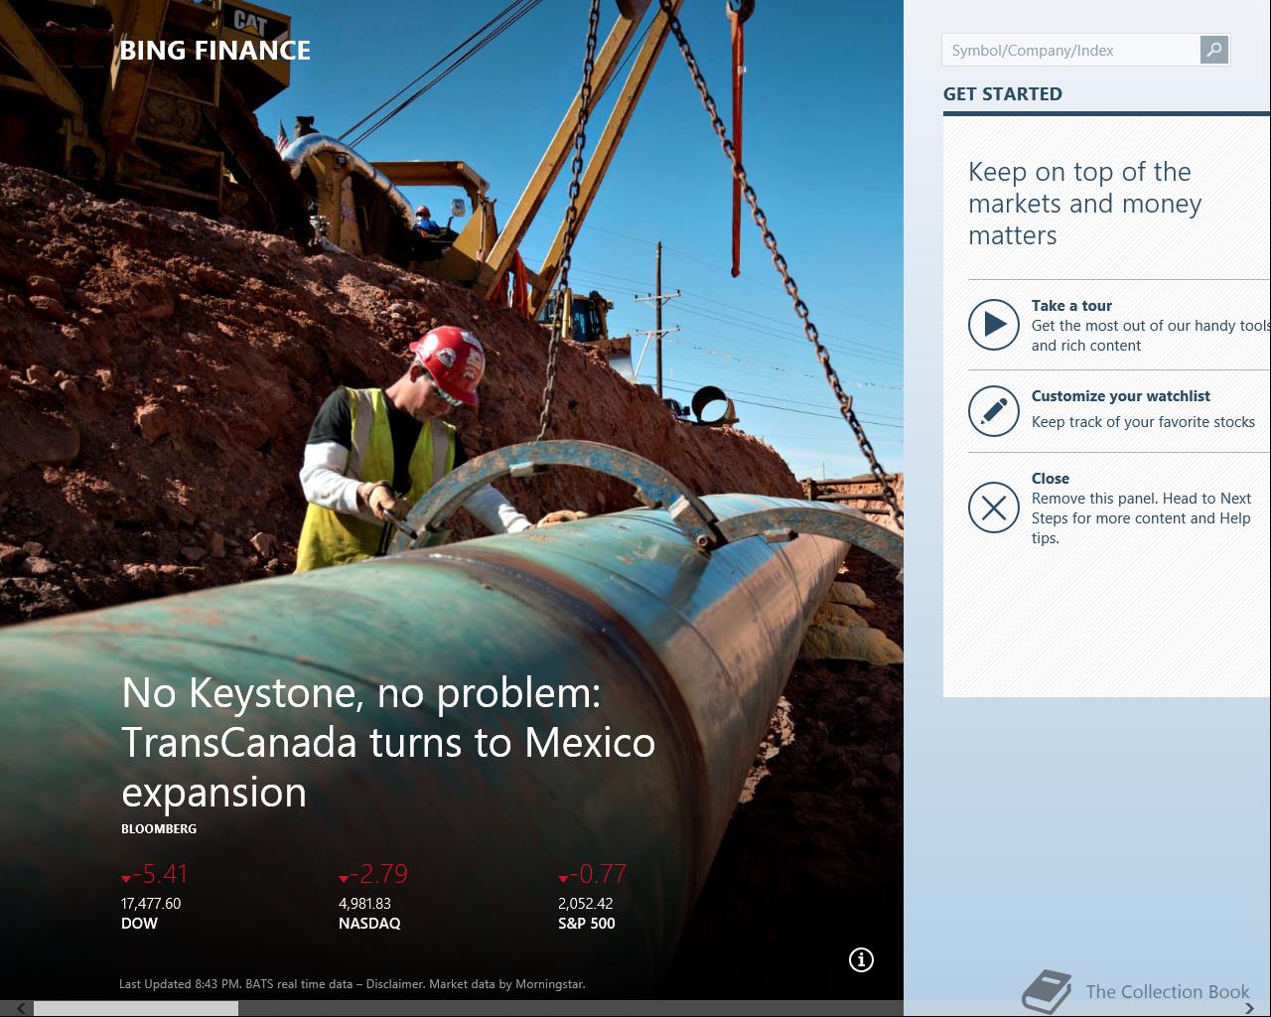The width and height of the screenshot is (1271, 1017).
Task: Click the horizontal scrollbar thumb
Action: coord(136,1008)
